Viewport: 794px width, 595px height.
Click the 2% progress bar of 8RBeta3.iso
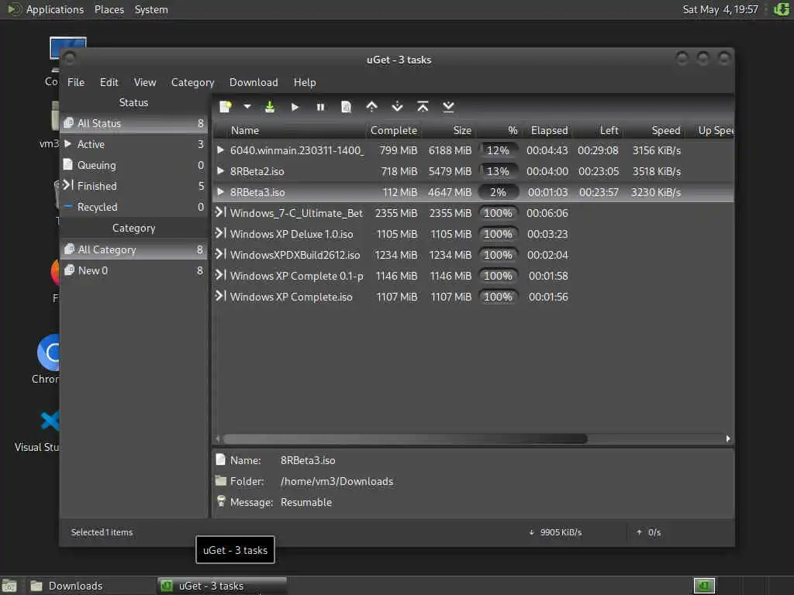(x=499, y=192)
